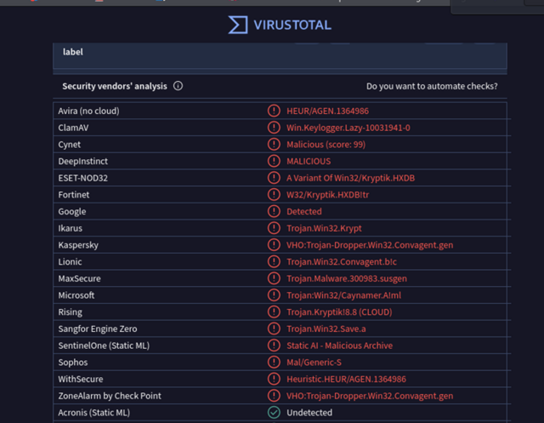This screenshot has height=423, width=544.
Task: Select vendor name 'Avira (no cloud)'
Action: click(x=88, y=111)
